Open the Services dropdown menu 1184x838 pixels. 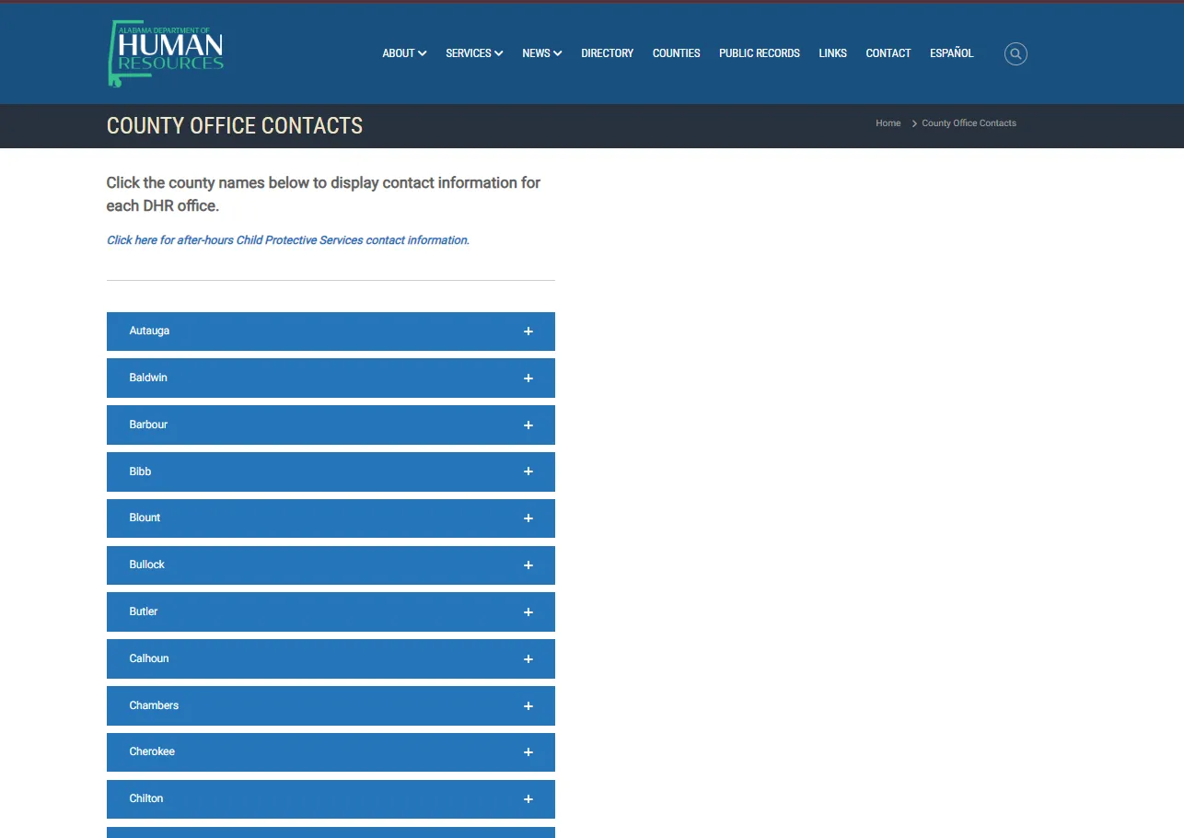pos(474,53)
